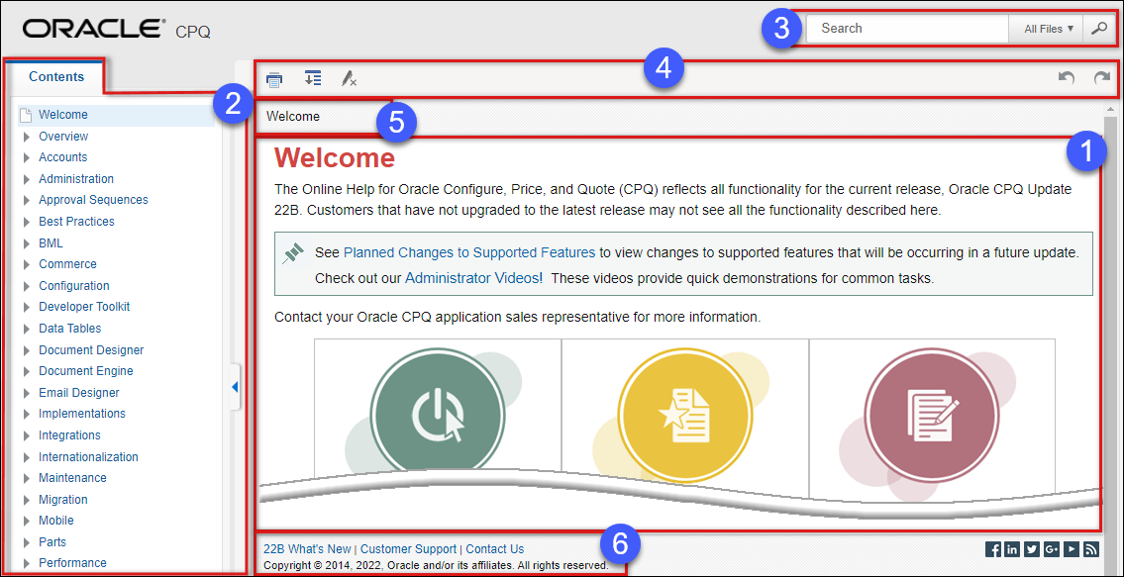The width and height of the screenshot is (1124, 577).
Task: Expand the Accounts tree node
Action: tap(27, 157)
